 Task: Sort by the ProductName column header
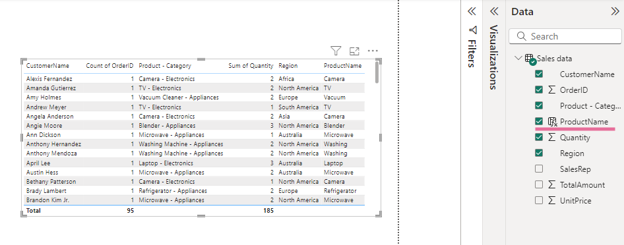point(342,65)
